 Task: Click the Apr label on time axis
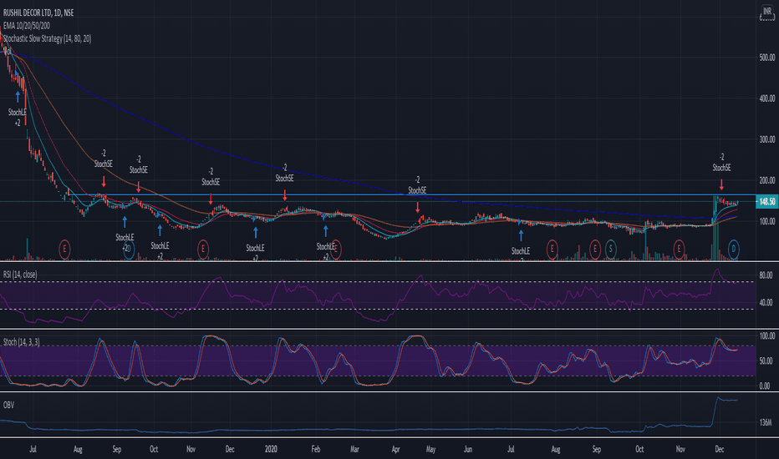pyautogui.click(x=395, y=449)
